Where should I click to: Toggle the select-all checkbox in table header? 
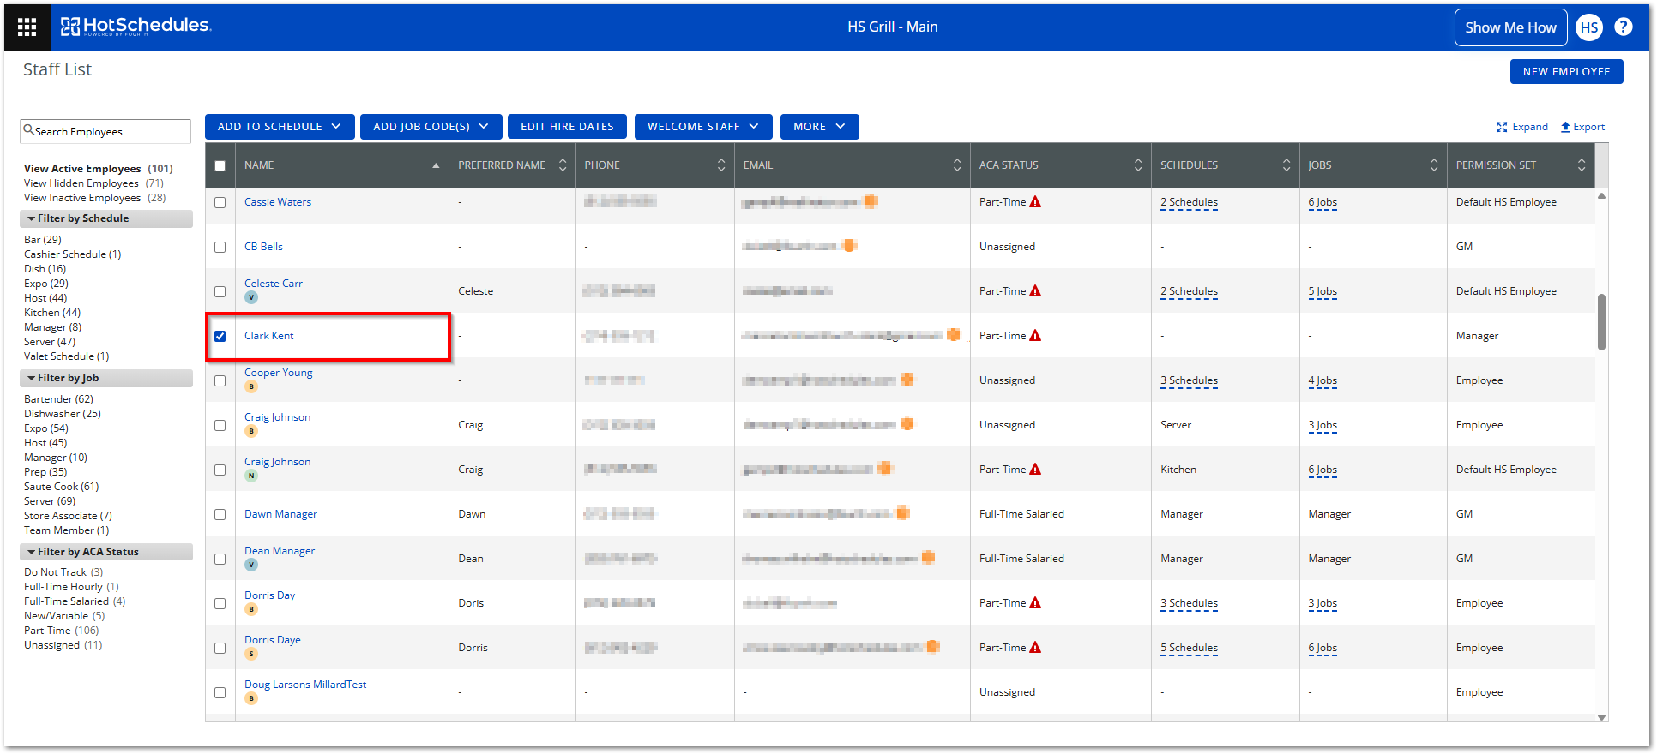[220, 165]
